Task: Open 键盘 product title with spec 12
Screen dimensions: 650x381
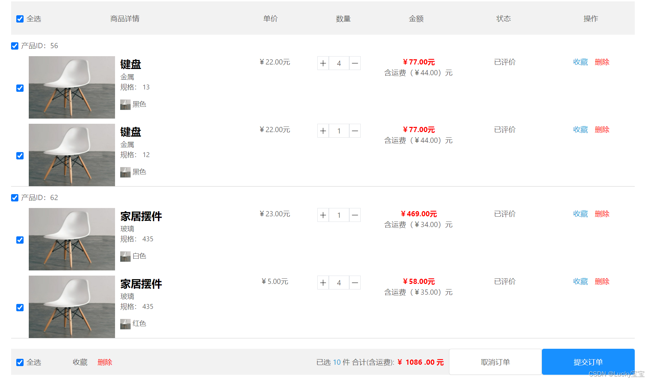Action: tap(131, 132)
